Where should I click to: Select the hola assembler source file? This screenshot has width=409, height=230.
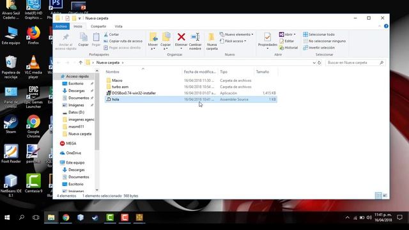[x=191, y=100]
